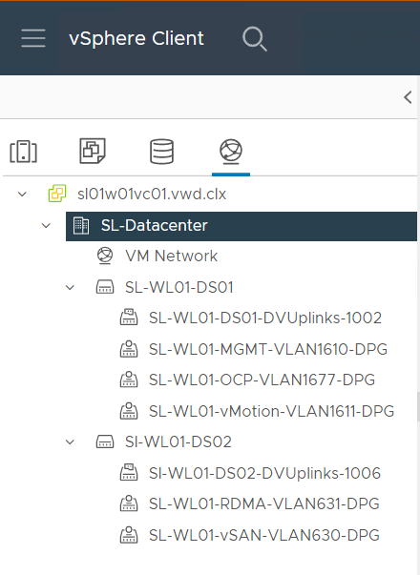Screen dimensions: 420x575
Task: Click the SL-WL01-DS01 switch icon
Action: 105,287
